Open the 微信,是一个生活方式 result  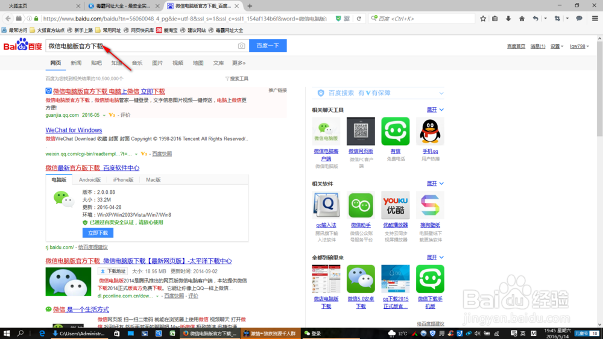[81, 309]
